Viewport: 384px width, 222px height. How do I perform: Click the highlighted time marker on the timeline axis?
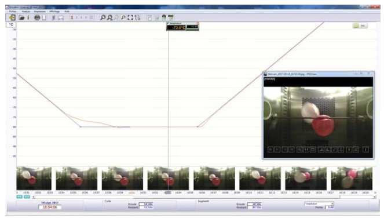click(167, 193)
